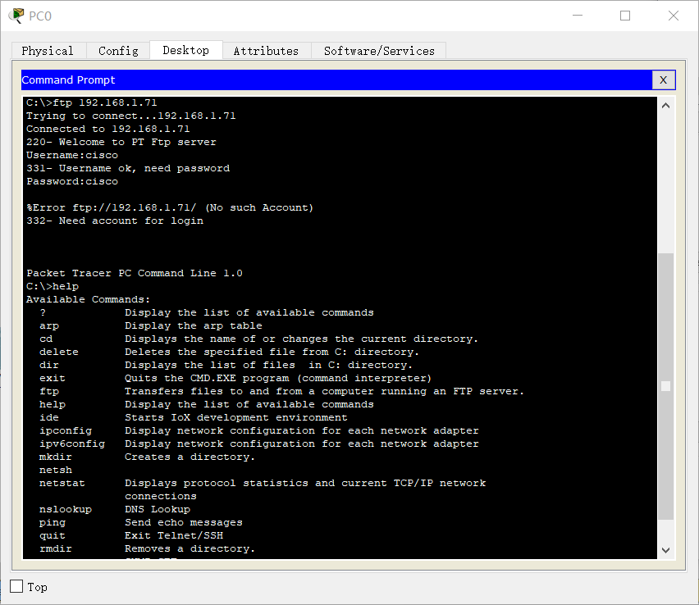Click 'Removes a directory.' description
The image size is (699, 605).
(190, 549)
